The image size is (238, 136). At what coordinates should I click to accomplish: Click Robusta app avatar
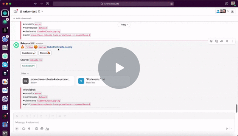(x=16, y=45)
